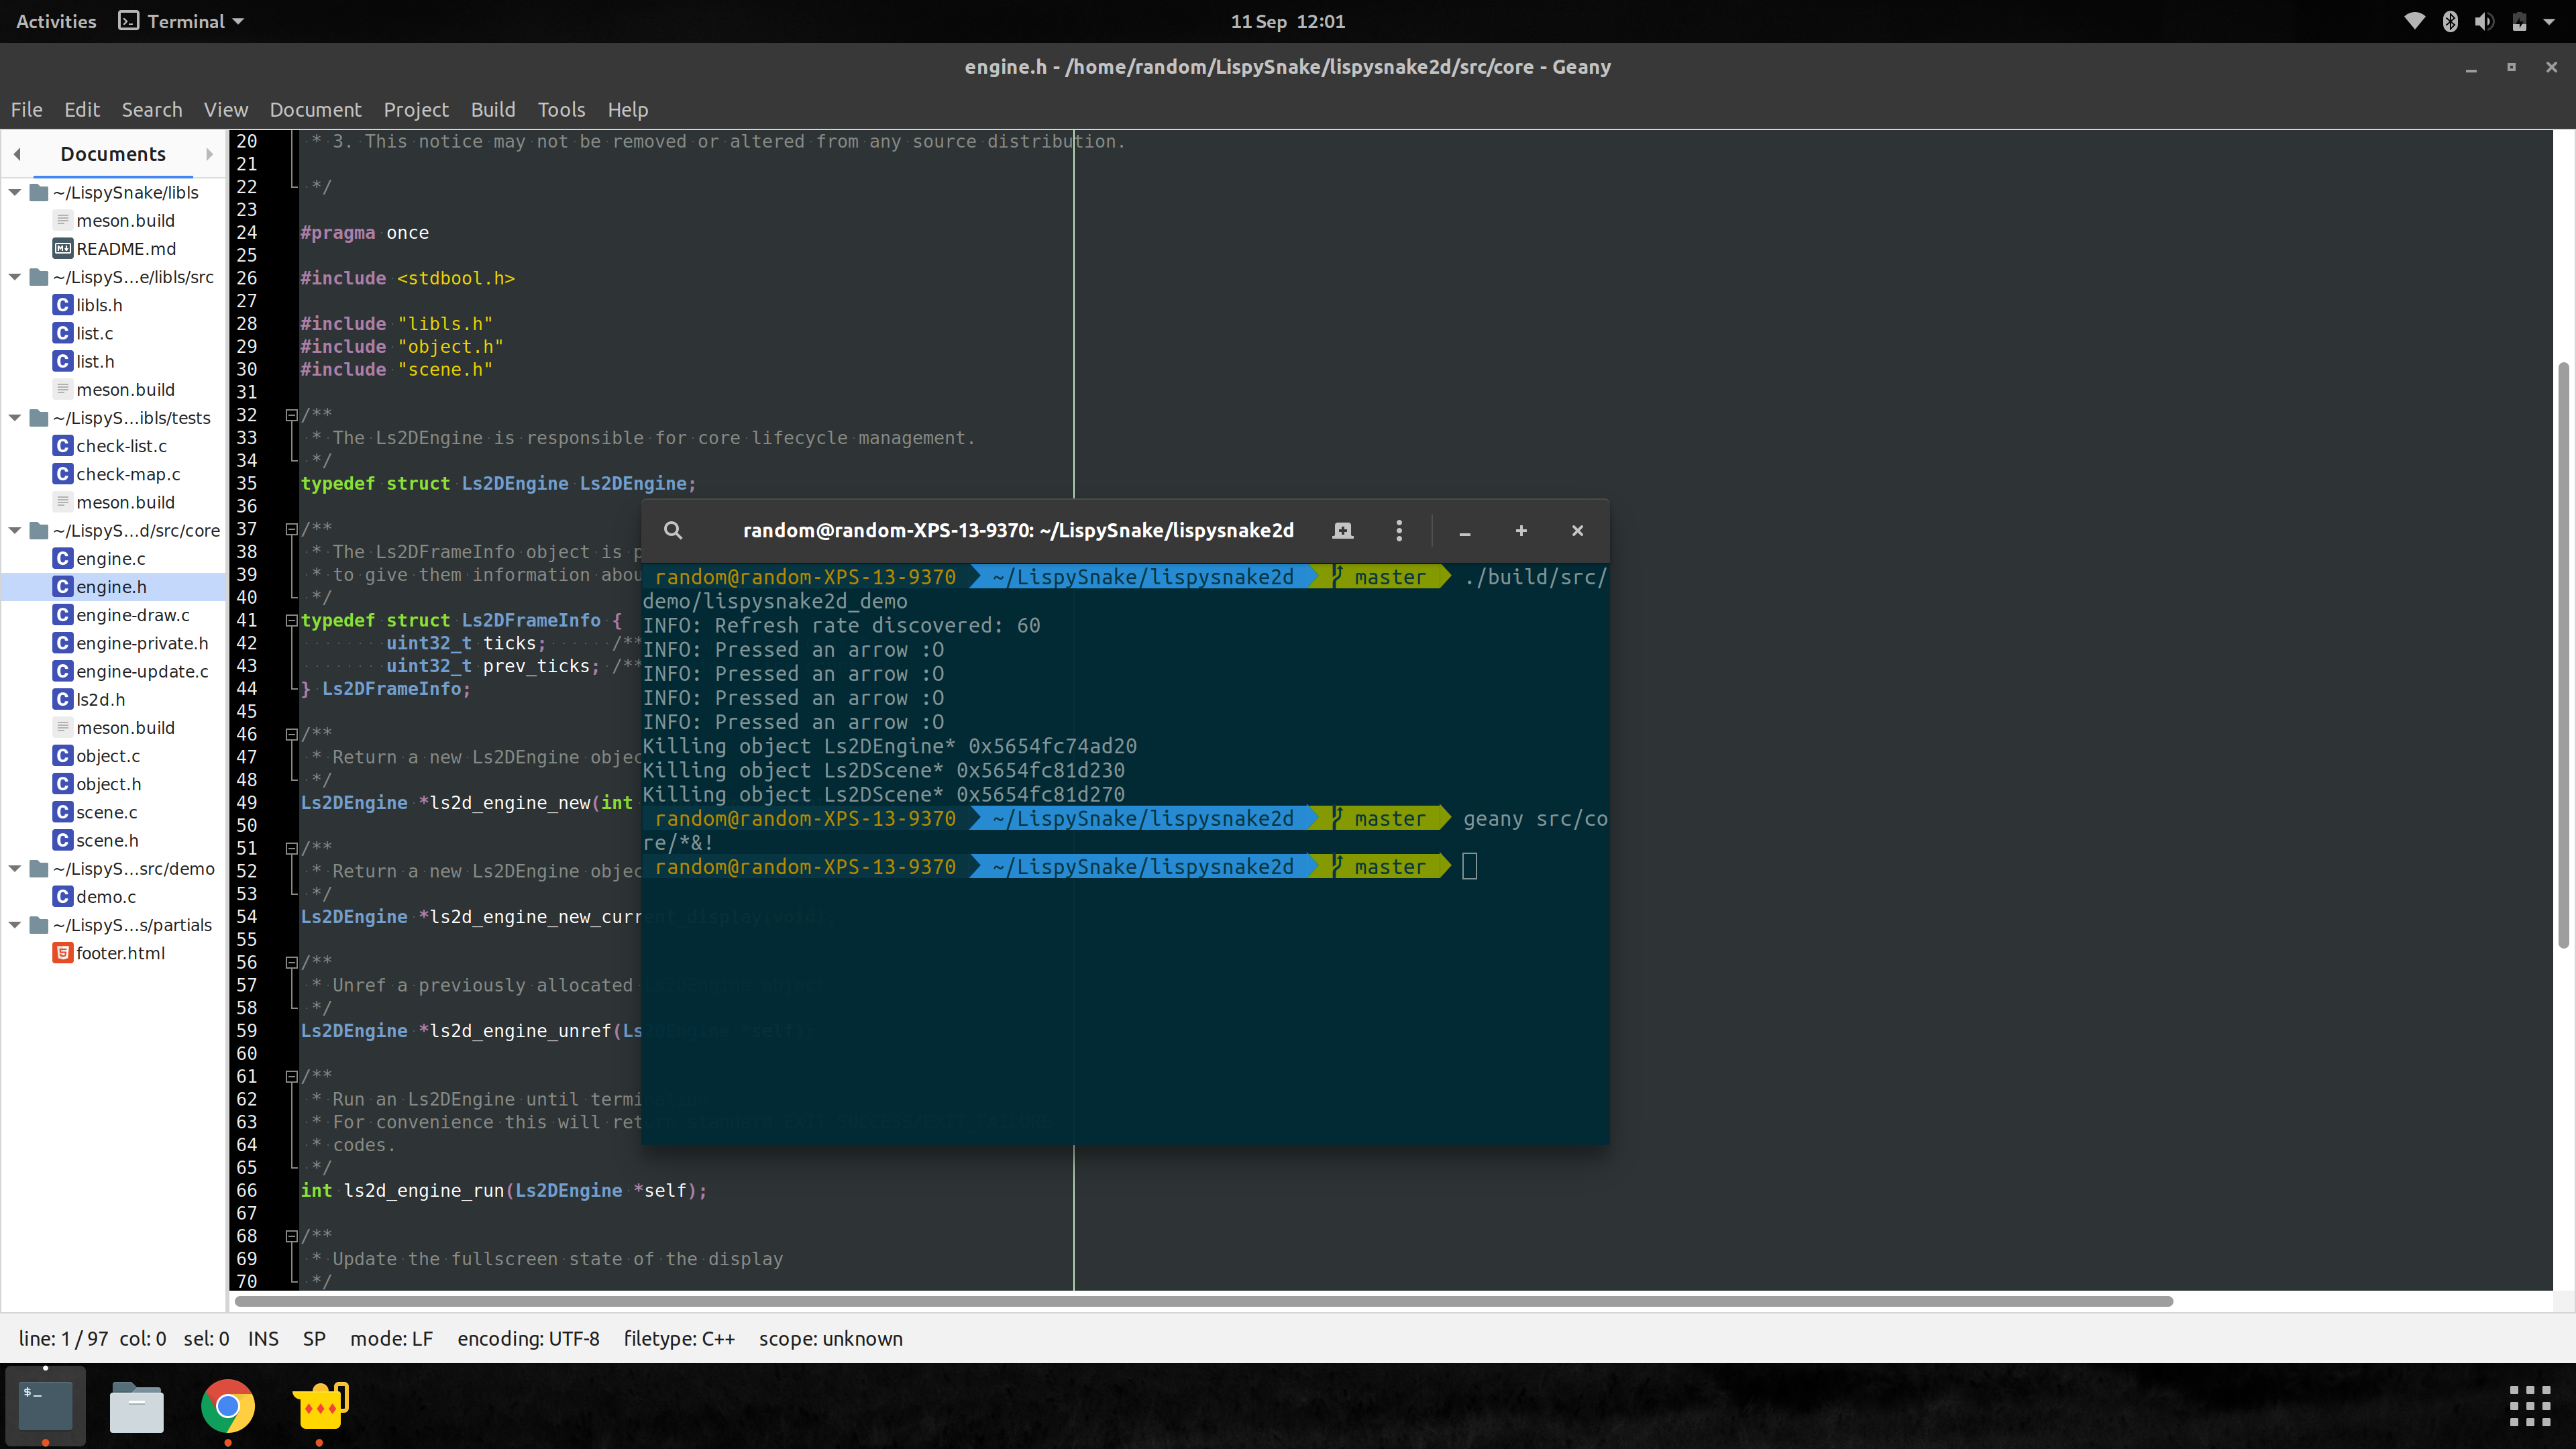
Task: Fold the comment block at line 61
Action: [291, 1076]
